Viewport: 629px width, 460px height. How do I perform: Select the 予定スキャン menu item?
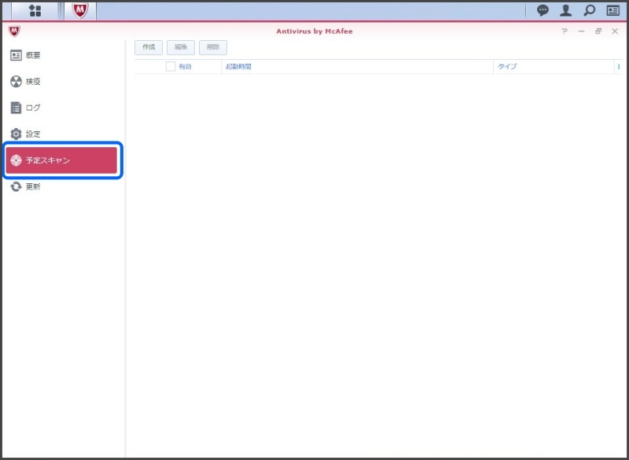pyautogui.click(x=61, y=160)
